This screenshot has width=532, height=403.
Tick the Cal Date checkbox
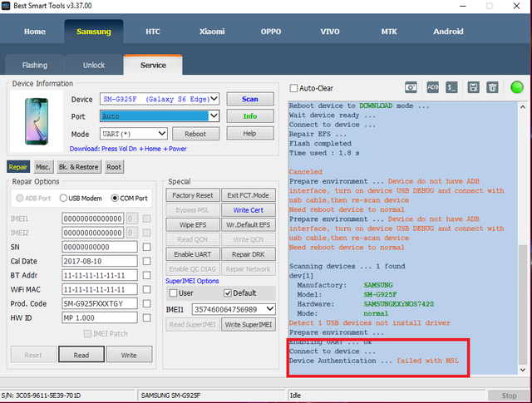pos(146,261)
